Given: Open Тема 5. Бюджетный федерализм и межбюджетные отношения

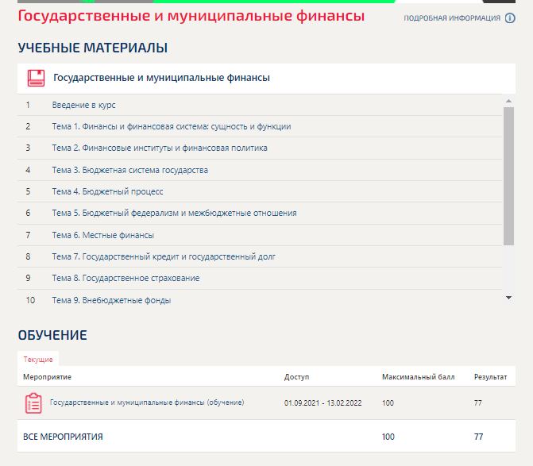Looking at the screenshot, I should click(175, 213).
